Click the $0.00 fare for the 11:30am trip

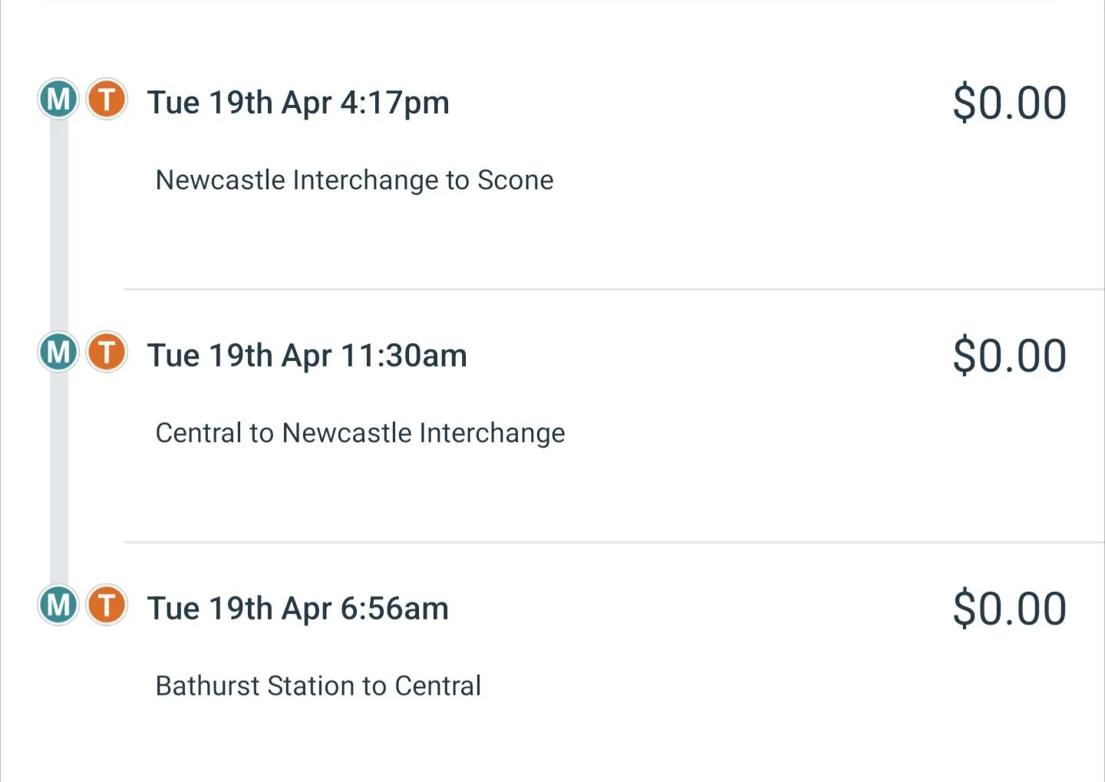pos(1009,356)
